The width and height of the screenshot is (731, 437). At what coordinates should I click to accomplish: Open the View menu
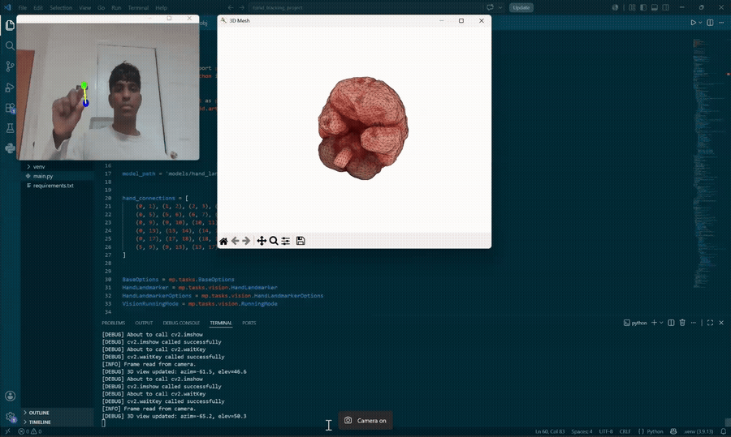(84, 8)
